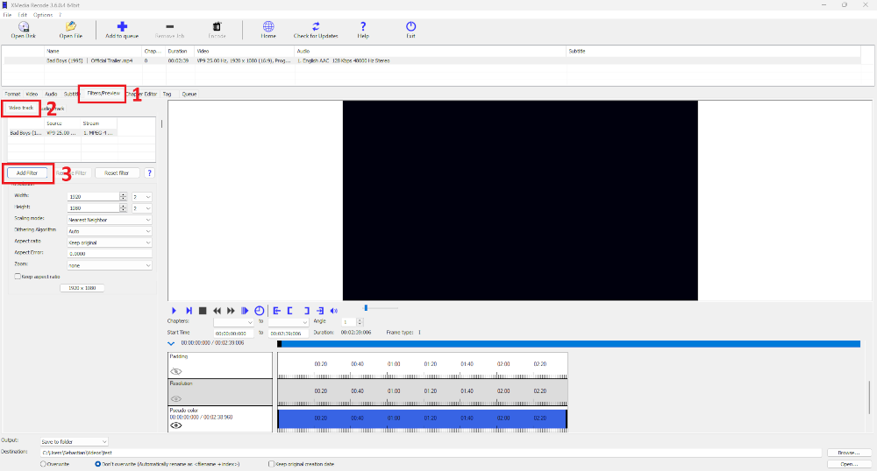Open the Height divisor dropdown
877x471 pixels.
(x=142, y=208)
